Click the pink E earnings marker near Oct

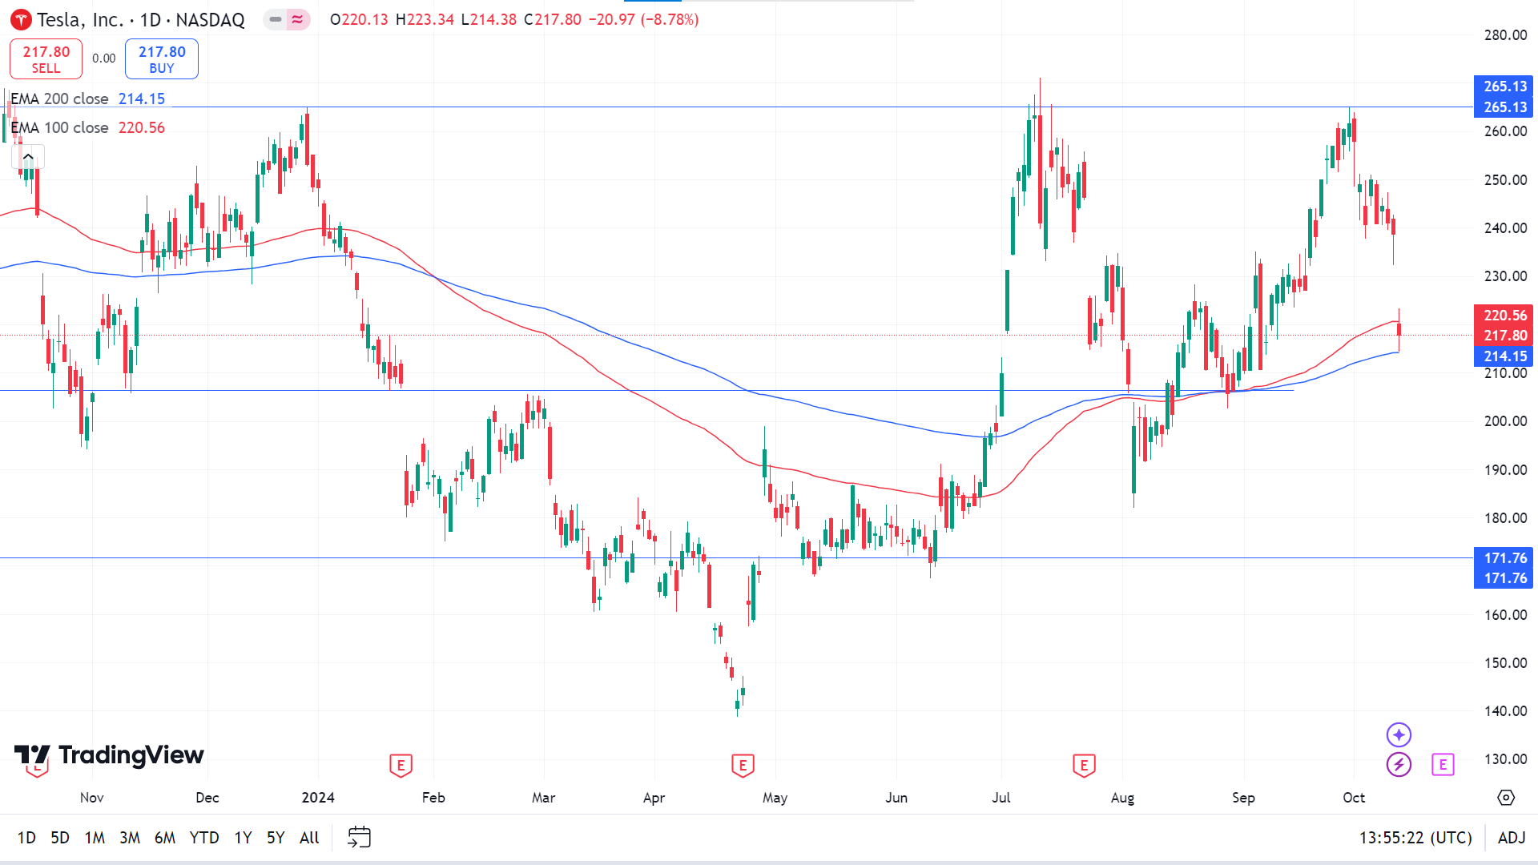pos(1443,765)
